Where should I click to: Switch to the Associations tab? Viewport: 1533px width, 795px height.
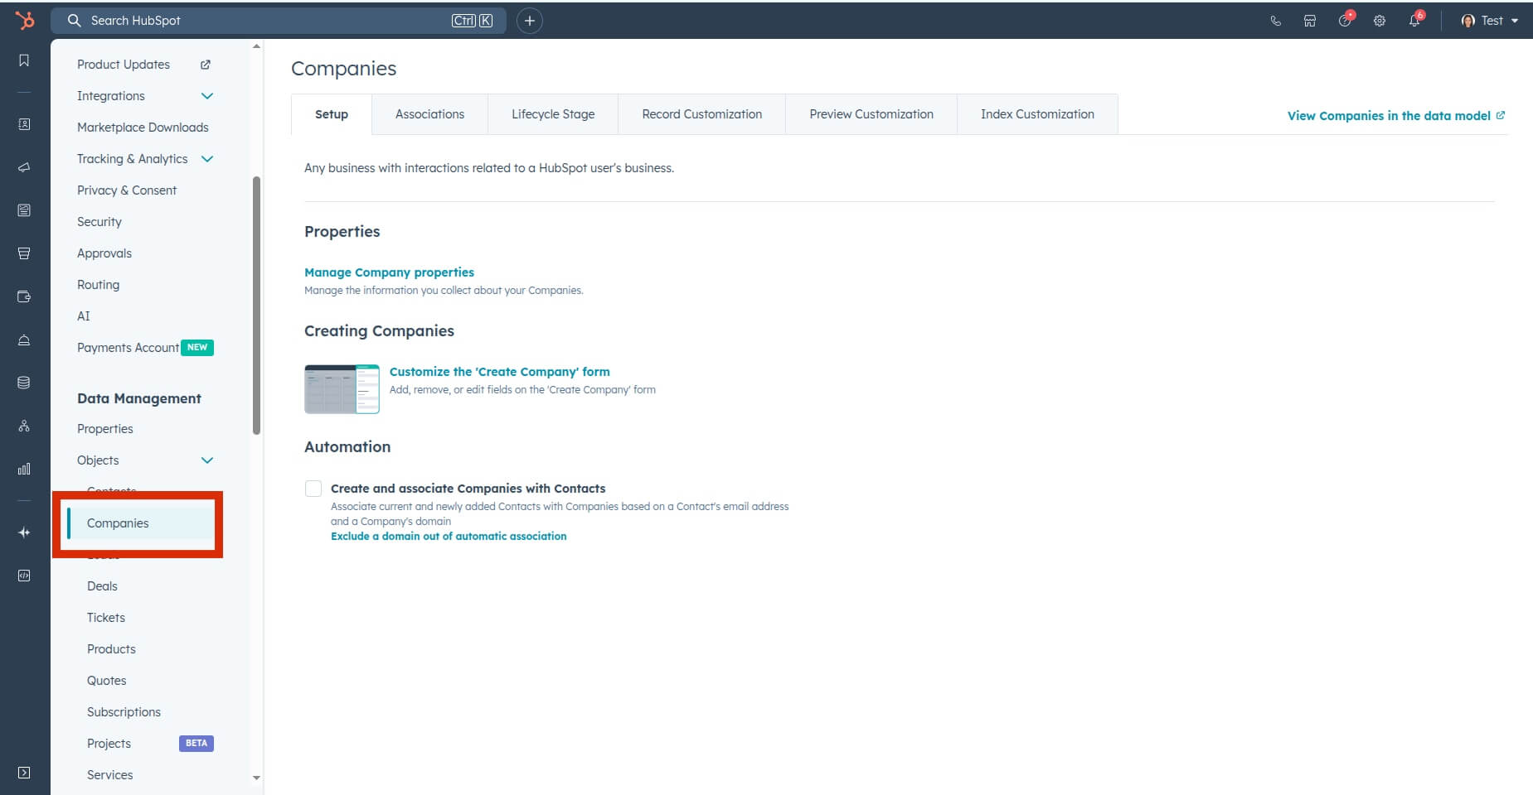(429, 114)
